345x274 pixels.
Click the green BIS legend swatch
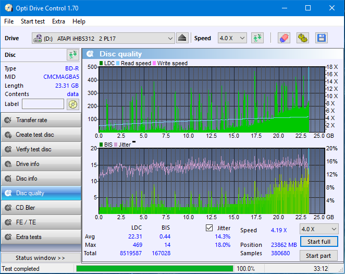coord(101,145)
